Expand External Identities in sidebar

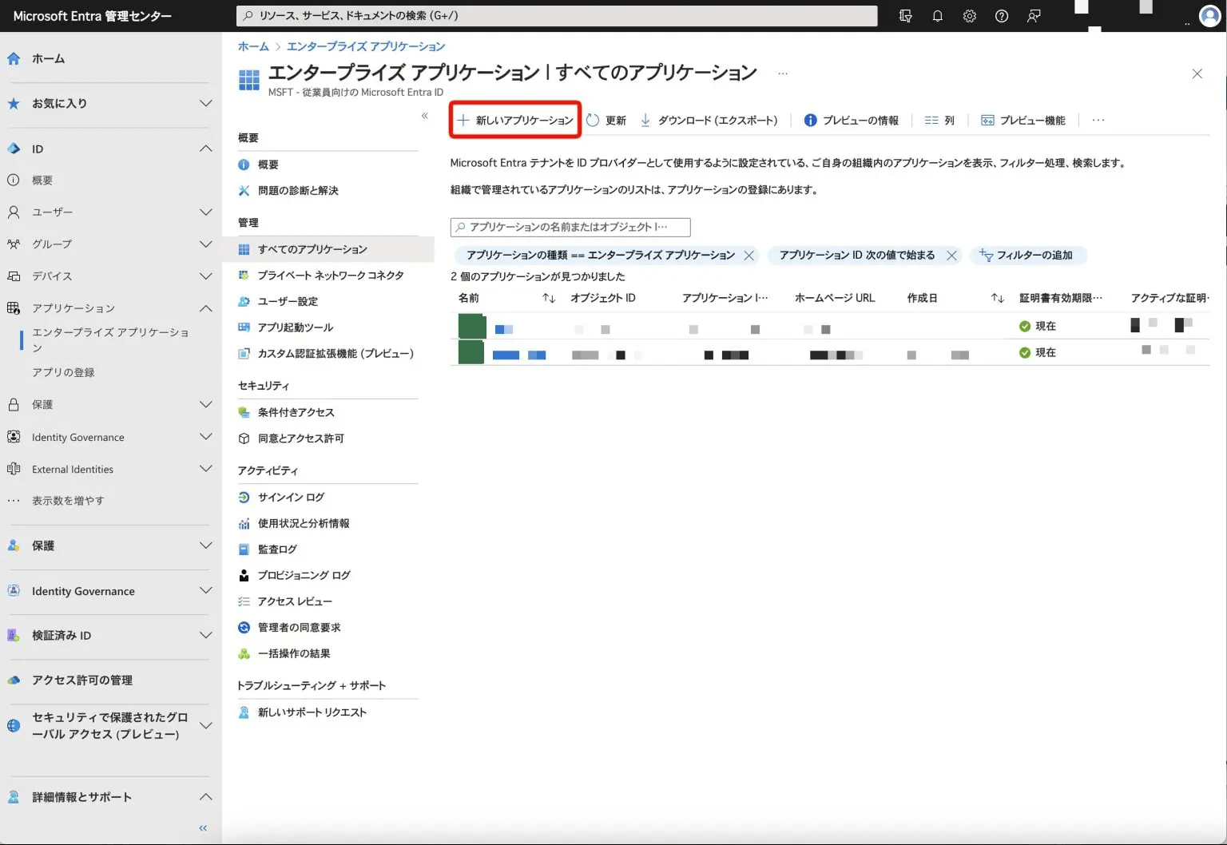(205, 469)
